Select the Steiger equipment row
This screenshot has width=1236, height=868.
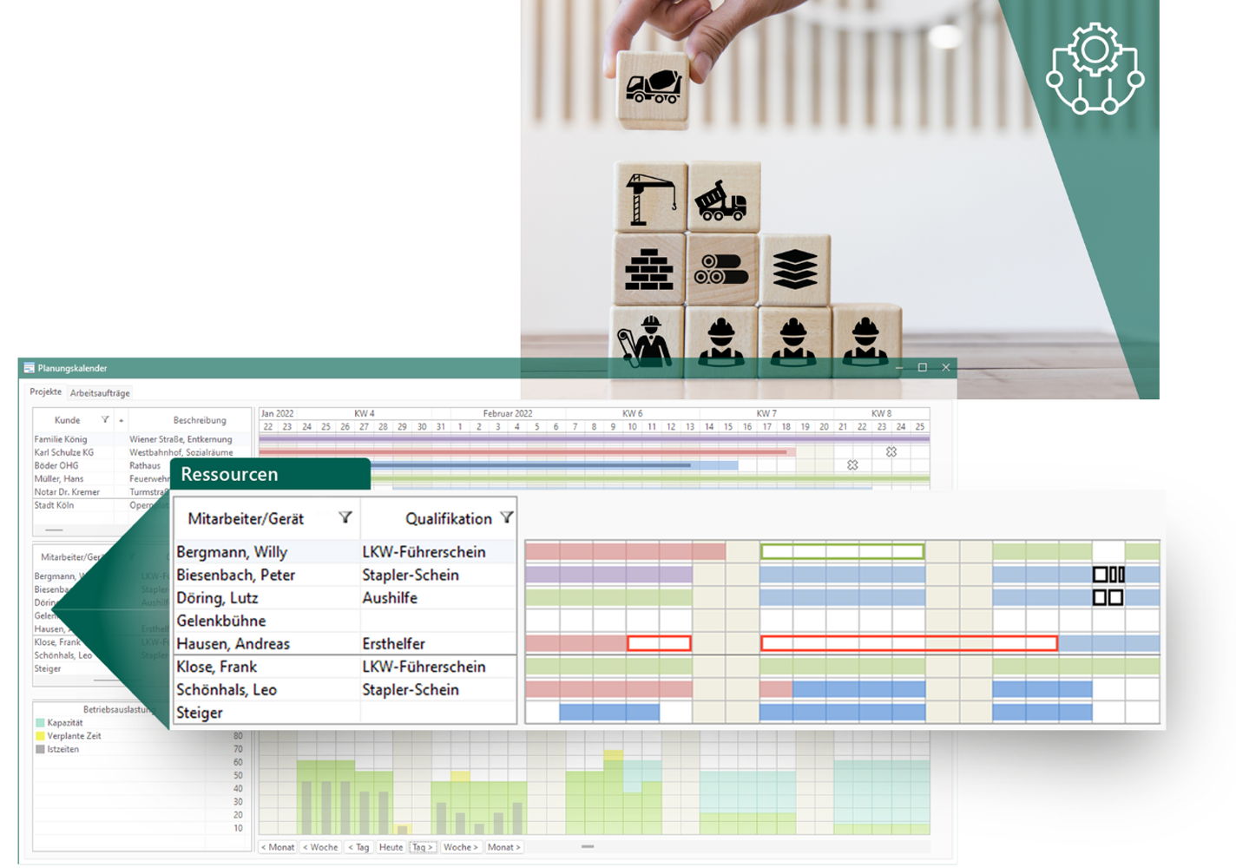coord(345,713)
